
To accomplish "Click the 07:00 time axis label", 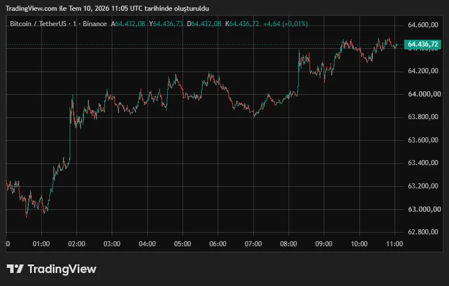I will (x=253, y=244).
